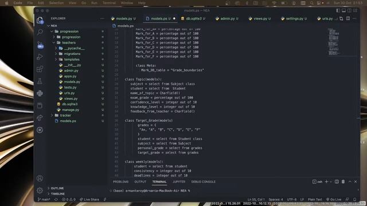
Task: Open admin.py in the file explorer
Action: tap(71, 70)
